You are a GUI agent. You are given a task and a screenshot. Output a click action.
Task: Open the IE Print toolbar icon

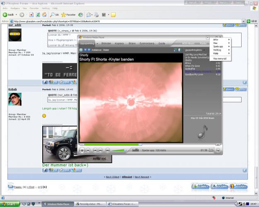coord(96,14)
